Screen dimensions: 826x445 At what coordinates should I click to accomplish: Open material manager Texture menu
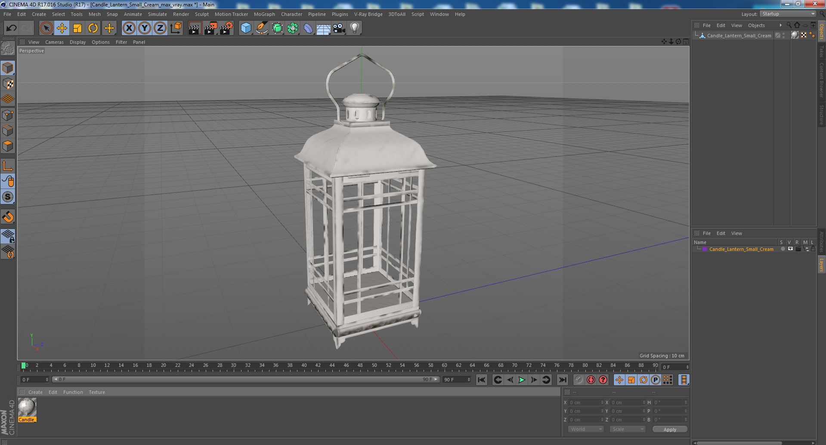pyautogui.click(x=97, y=392)
